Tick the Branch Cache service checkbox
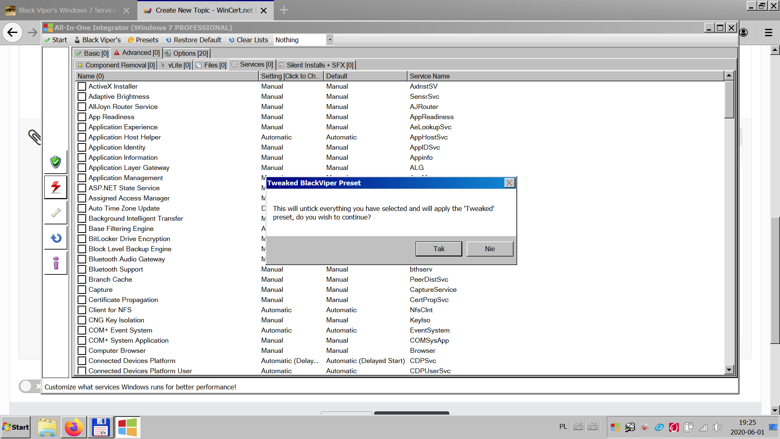 tap(82, 280)
